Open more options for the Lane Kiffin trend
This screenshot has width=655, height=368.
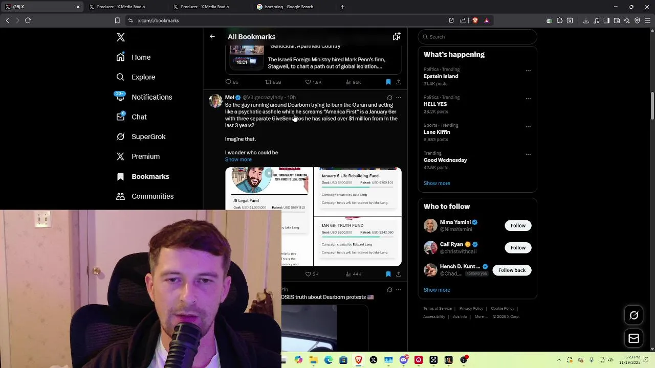coord(528,126)
